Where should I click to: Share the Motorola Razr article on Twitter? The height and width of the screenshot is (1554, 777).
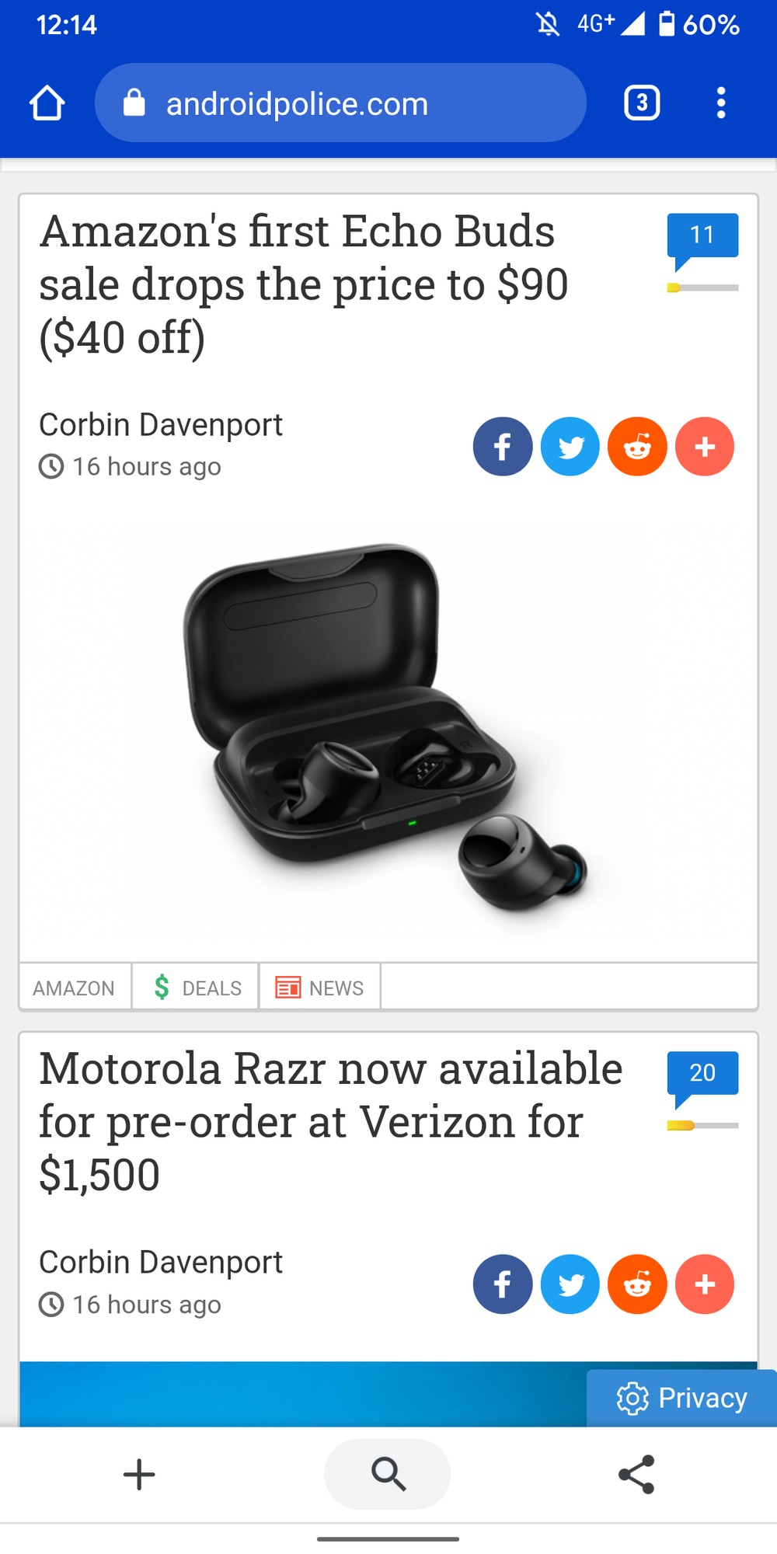(x=570, y=1284)
